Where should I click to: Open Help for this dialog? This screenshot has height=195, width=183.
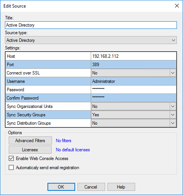(x=121, y=187)
